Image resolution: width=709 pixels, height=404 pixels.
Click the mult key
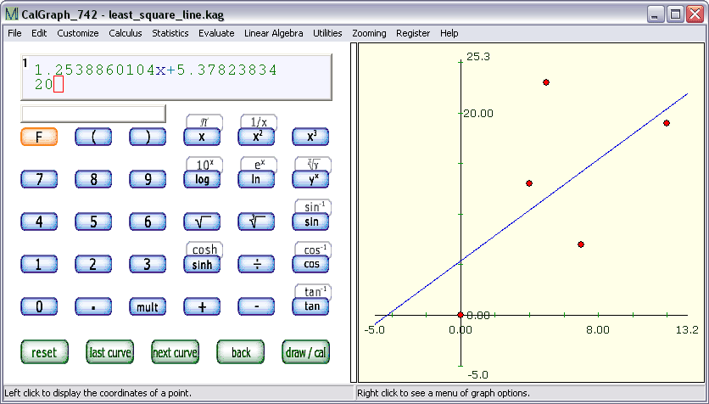148,306
